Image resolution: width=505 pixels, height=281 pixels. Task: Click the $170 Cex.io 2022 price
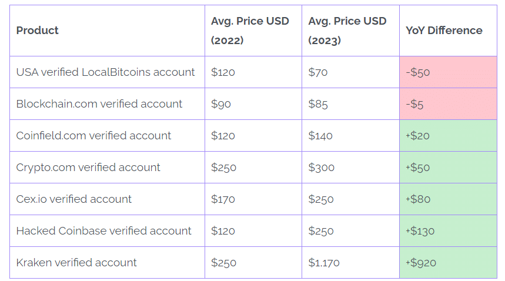point(223,199)
